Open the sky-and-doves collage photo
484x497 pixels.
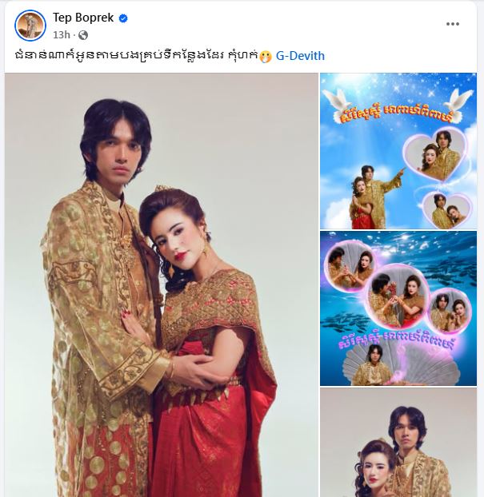[x=398, y=151]
